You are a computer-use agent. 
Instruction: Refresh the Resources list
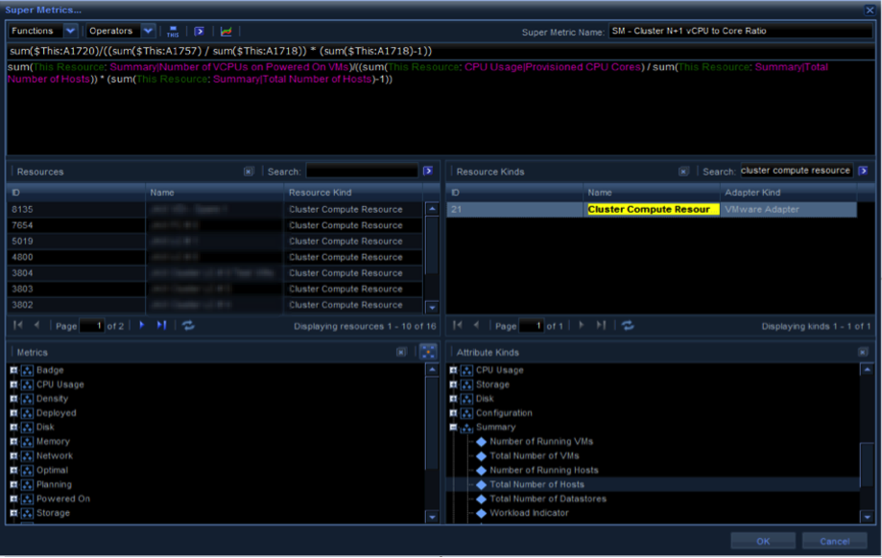[x=188, y=326]
